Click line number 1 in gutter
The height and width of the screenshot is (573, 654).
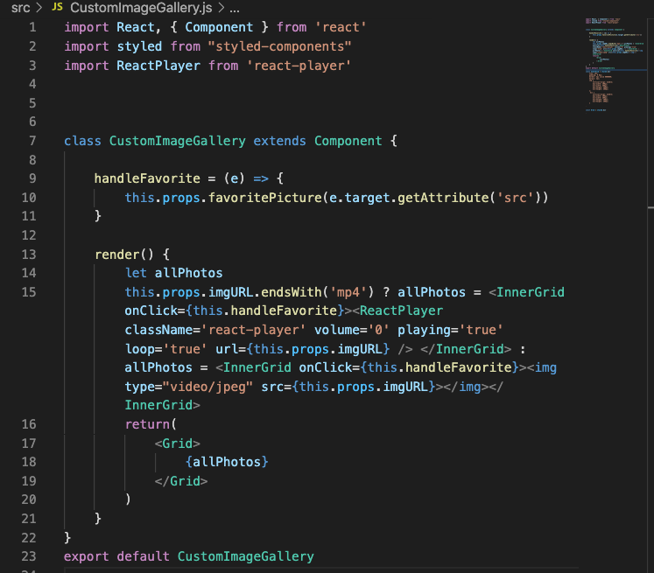[x=32, y=27]
